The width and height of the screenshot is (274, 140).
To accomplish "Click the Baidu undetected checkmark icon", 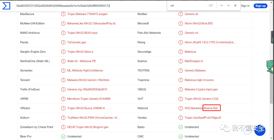I will (x=181, y=127).
